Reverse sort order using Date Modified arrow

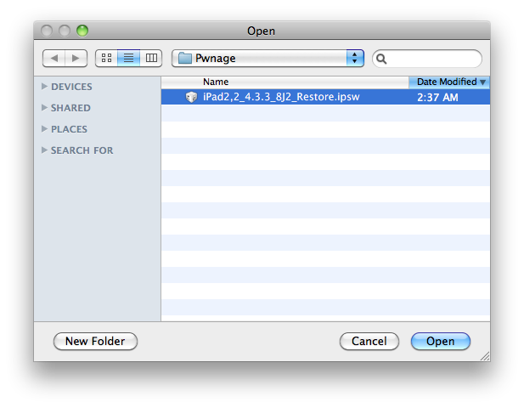482,82
